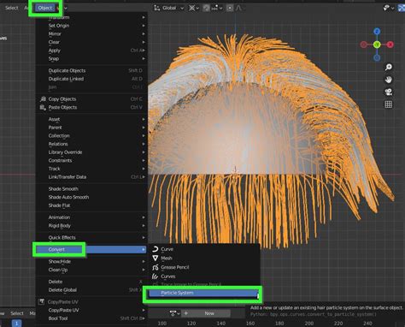Viewport: 405px width, 327px height.
Task: Choose Delete in Object menu
Action: 91,282
